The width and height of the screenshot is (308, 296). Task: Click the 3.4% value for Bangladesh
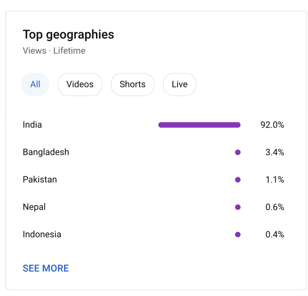(x=275, y=152)
